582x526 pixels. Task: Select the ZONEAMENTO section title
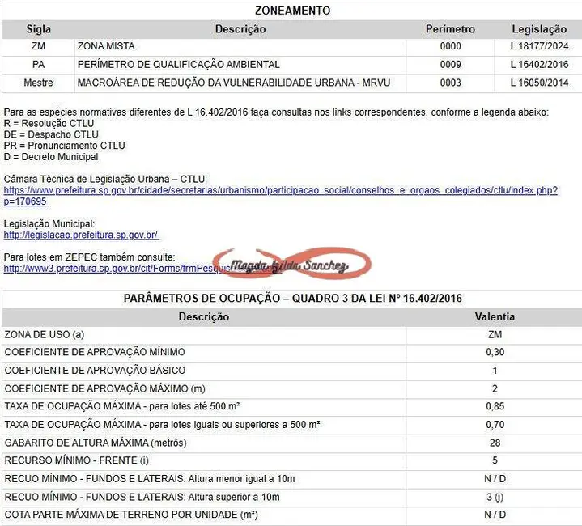click(x=292, y=11)
